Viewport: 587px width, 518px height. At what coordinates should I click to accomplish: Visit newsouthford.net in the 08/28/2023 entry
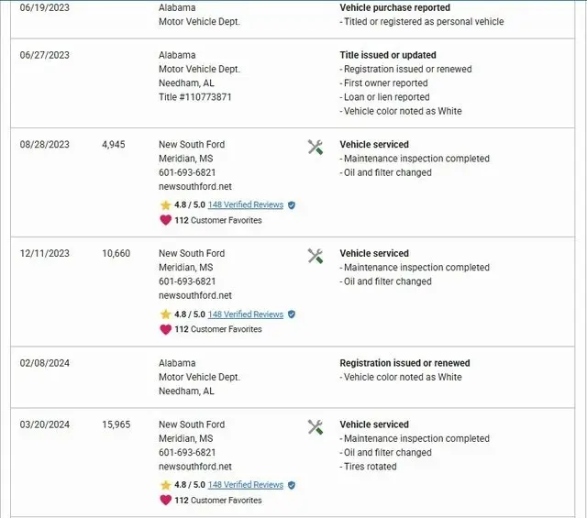point(195,187)
